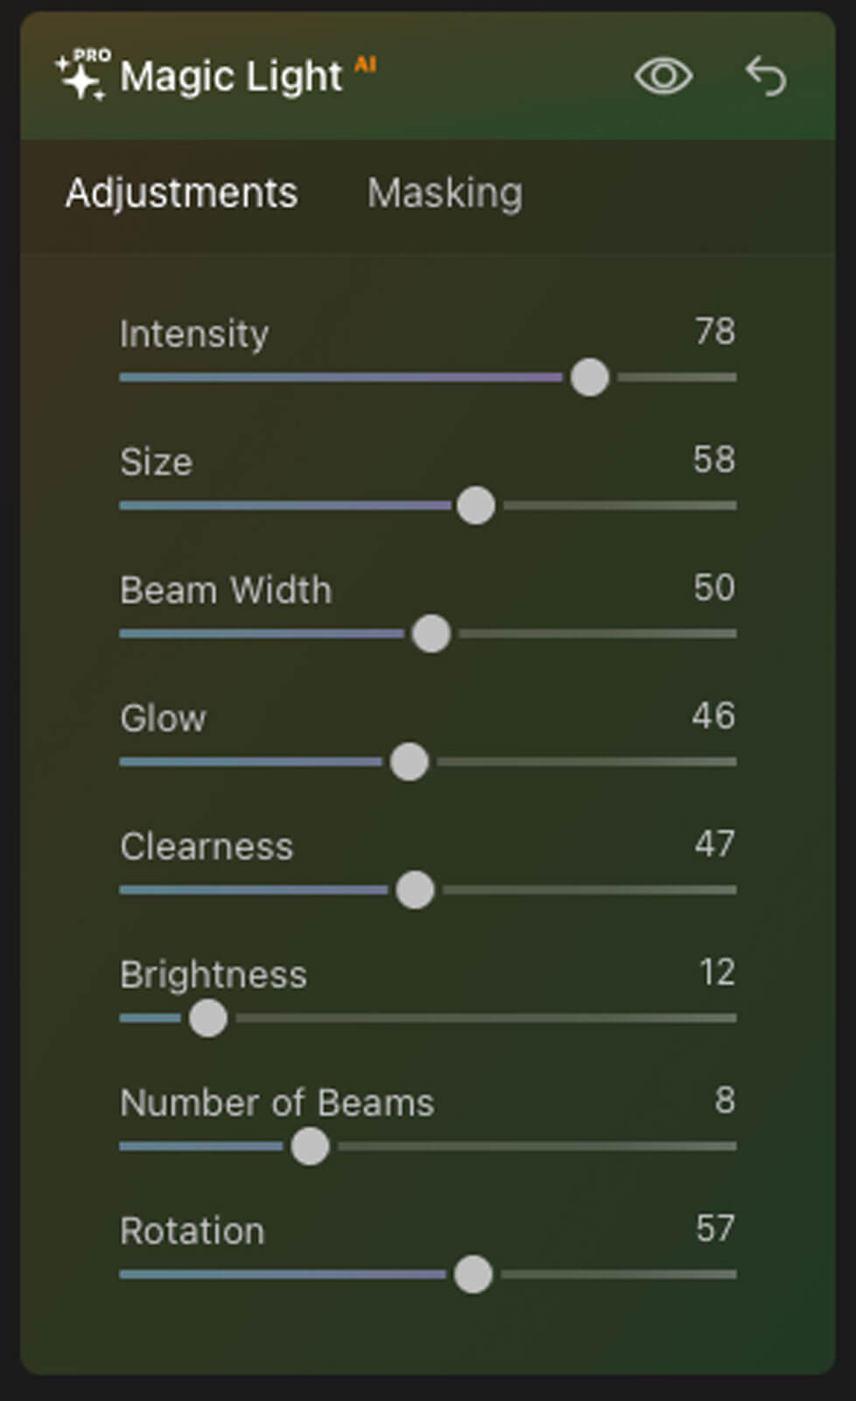Reset Magic Light with the undo arrow

point(766,76)
